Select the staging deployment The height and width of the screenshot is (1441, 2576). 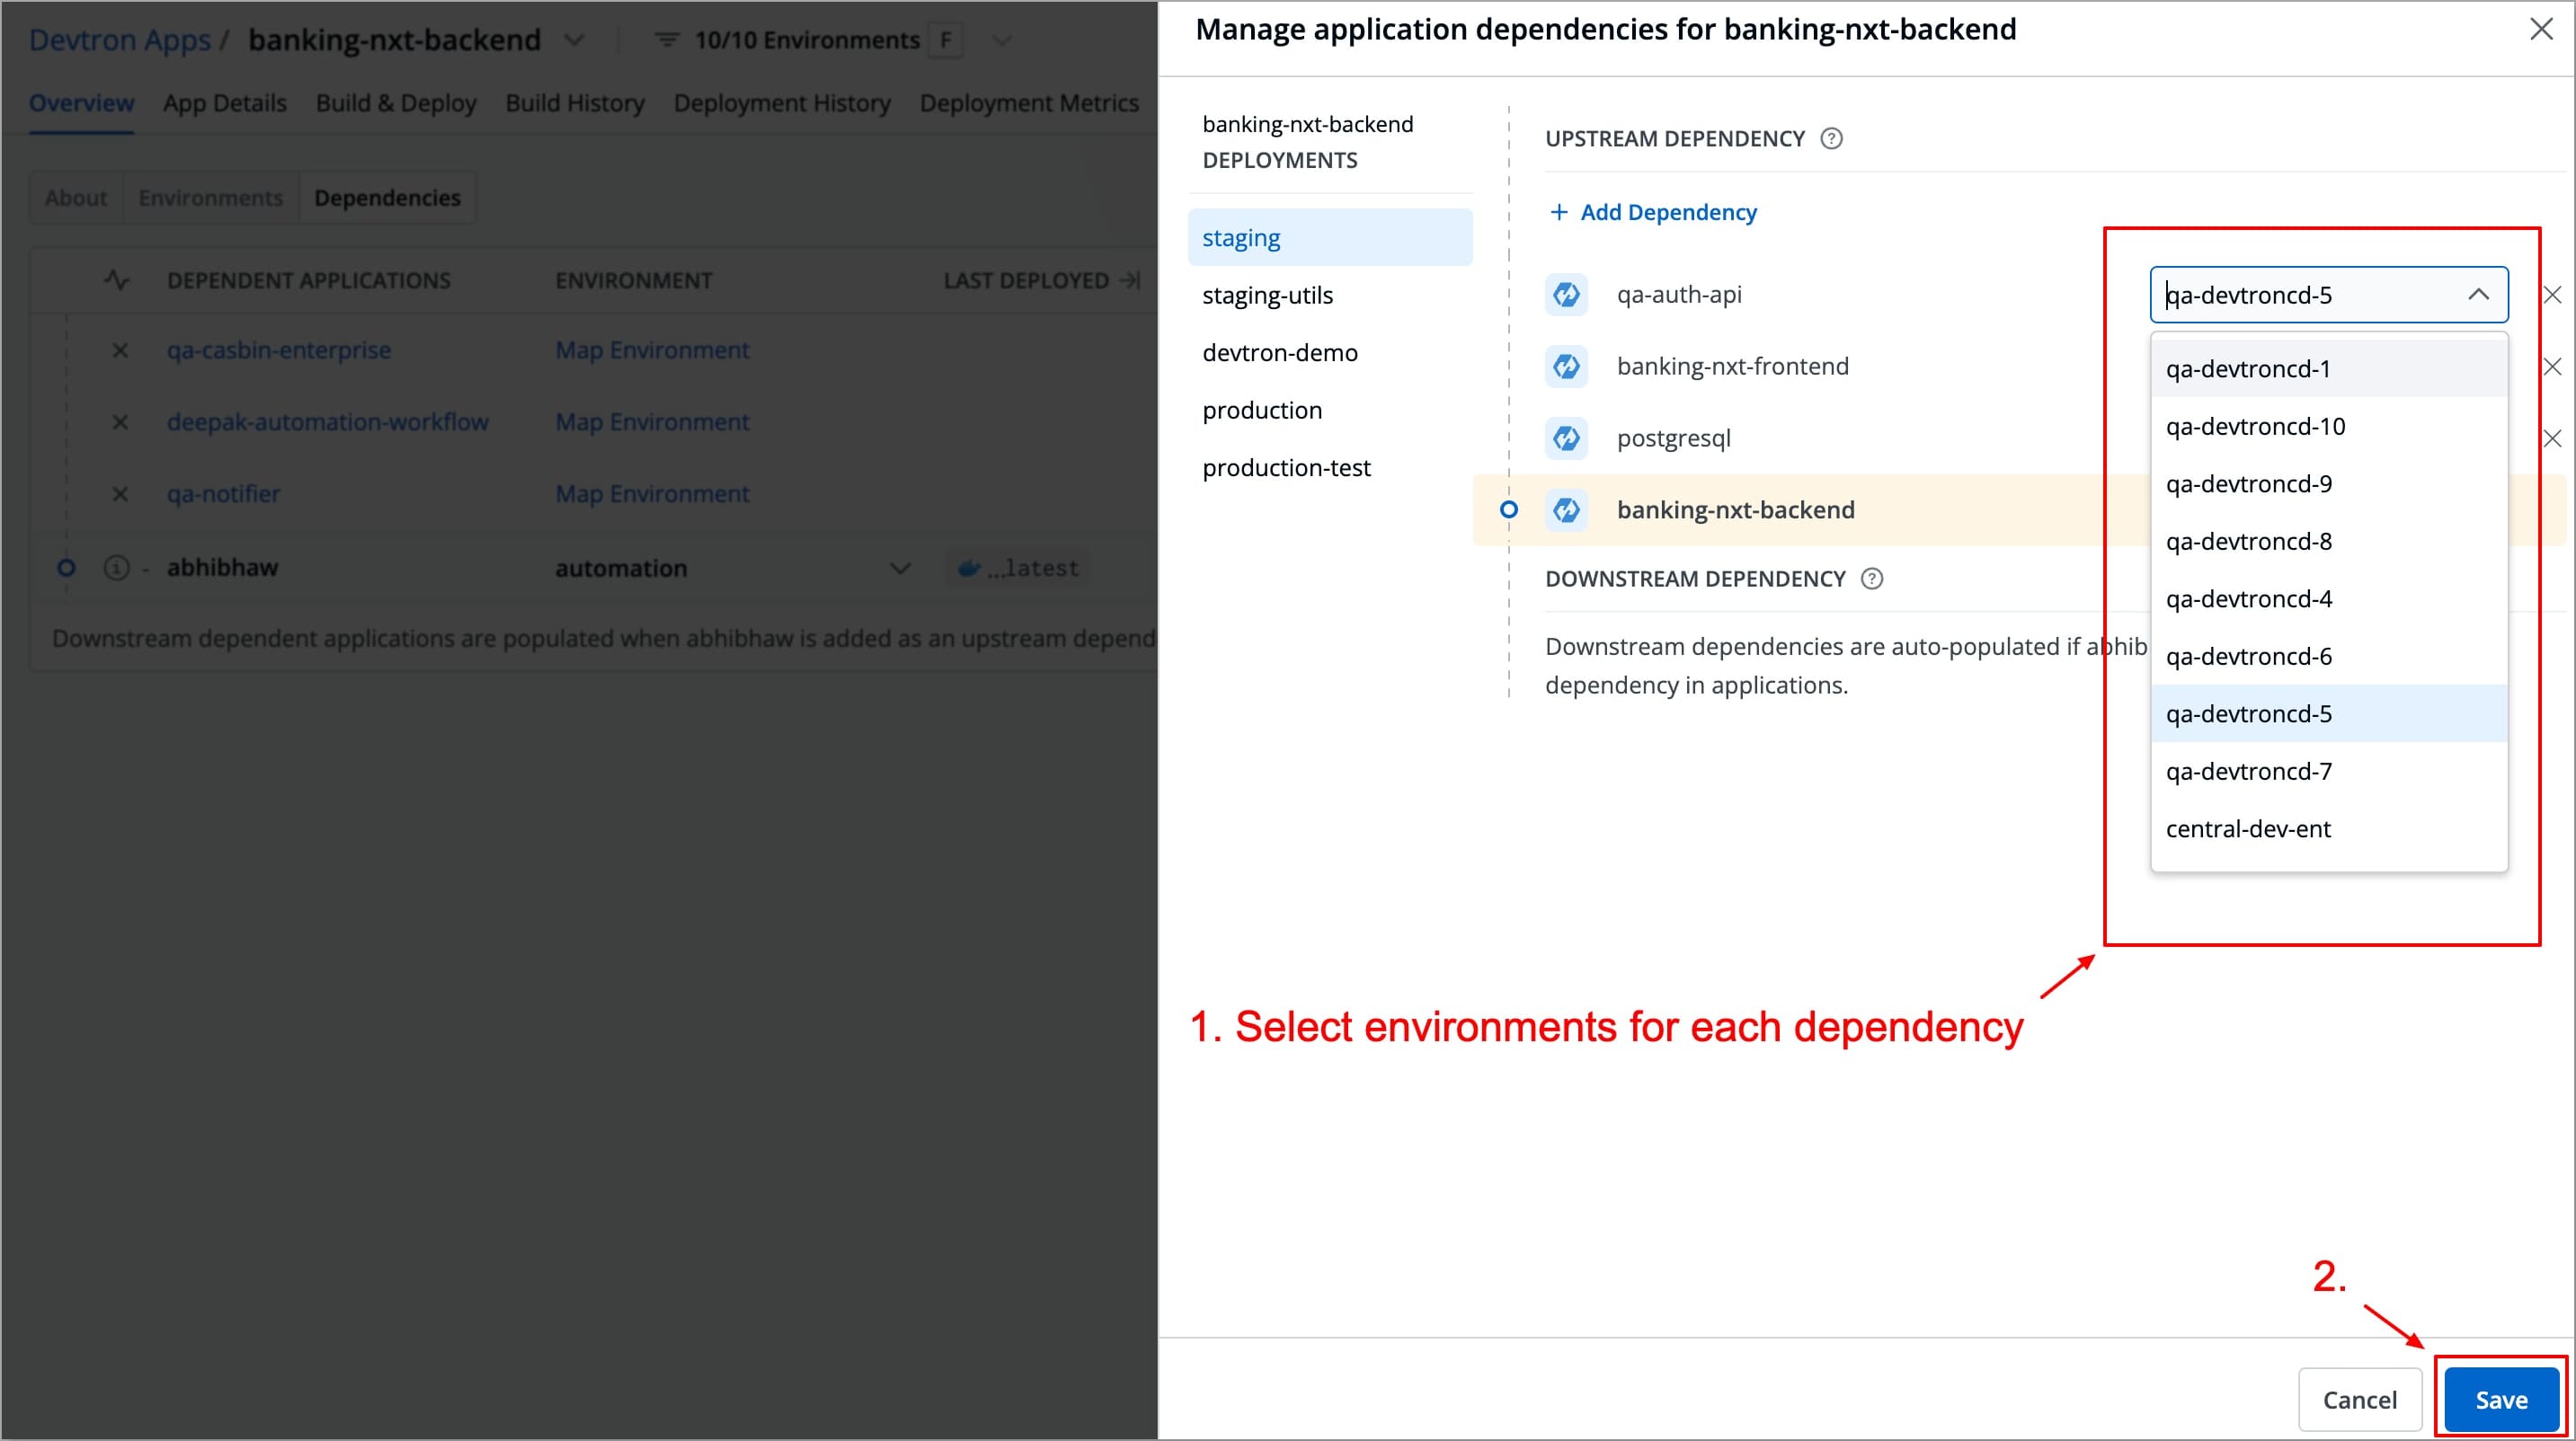coord(1330,238)
